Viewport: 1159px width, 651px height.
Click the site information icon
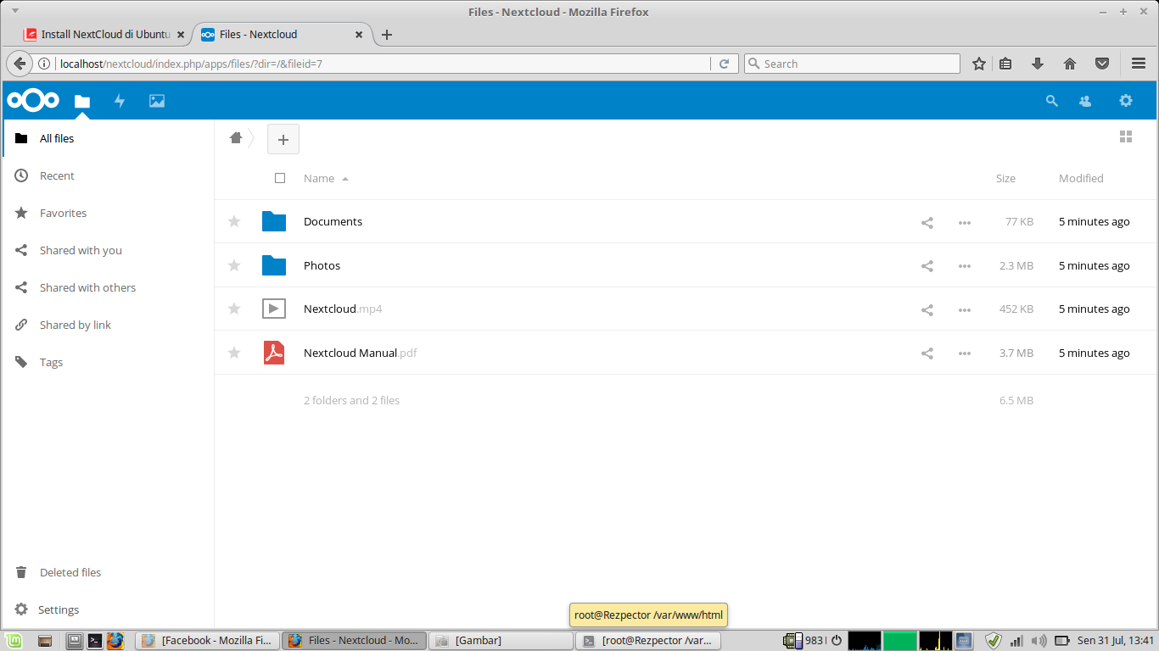click(44, 64)
